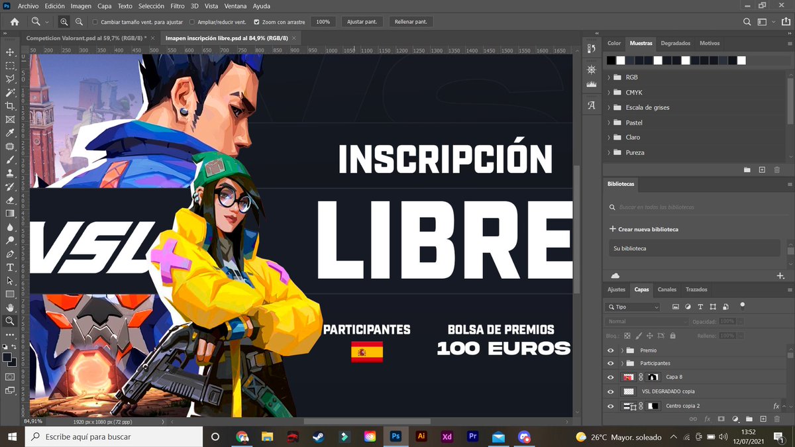Hide the VSL DEGRADADO copia layer
The height and width of the screenshot is (447, 795).
611,391
